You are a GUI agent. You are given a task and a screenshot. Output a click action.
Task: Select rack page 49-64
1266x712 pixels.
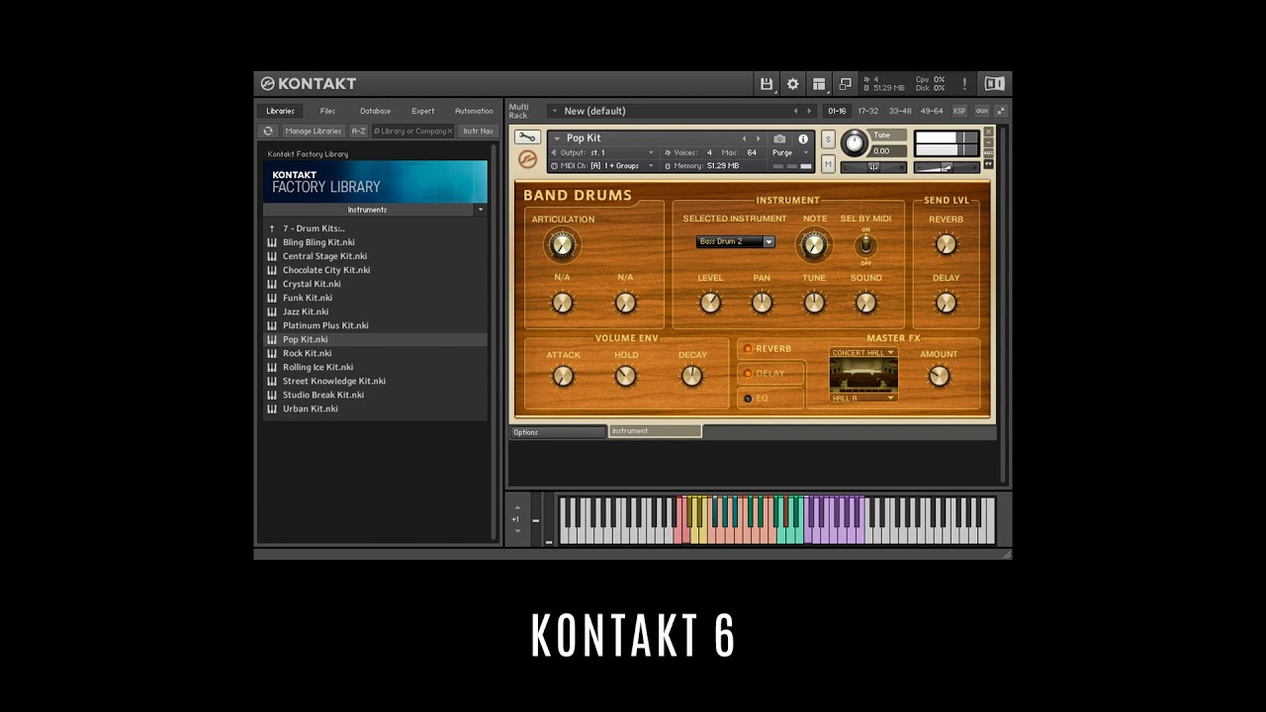tap(932, 111)
